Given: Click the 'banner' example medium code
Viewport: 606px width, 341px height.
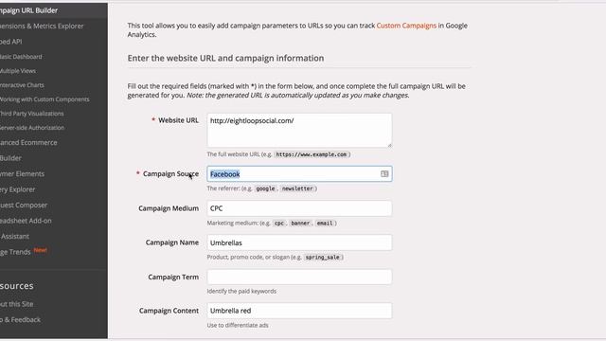Looking at the screenshot, I should pos(300,224).
